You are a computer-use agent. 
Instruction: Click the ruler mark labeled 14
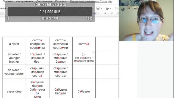click(105, 13)
